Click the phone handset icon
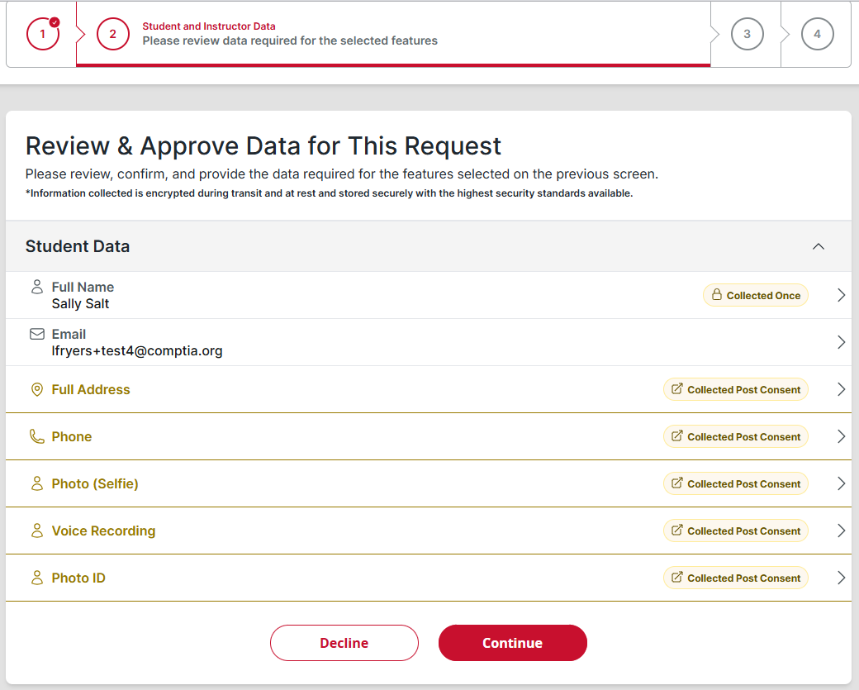Image resolution: width=859 pixels, height=690 pixels. 36,437
